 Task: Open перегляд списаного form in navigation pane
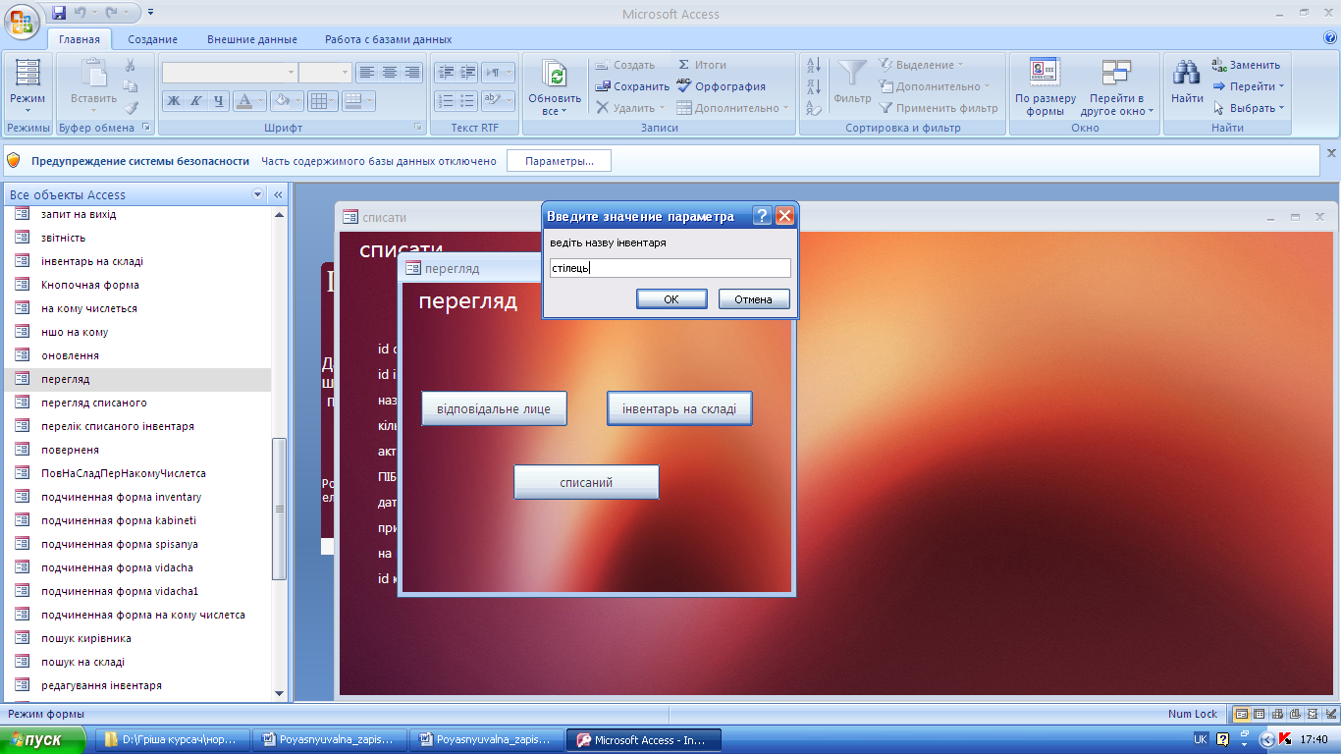point(137,403)
